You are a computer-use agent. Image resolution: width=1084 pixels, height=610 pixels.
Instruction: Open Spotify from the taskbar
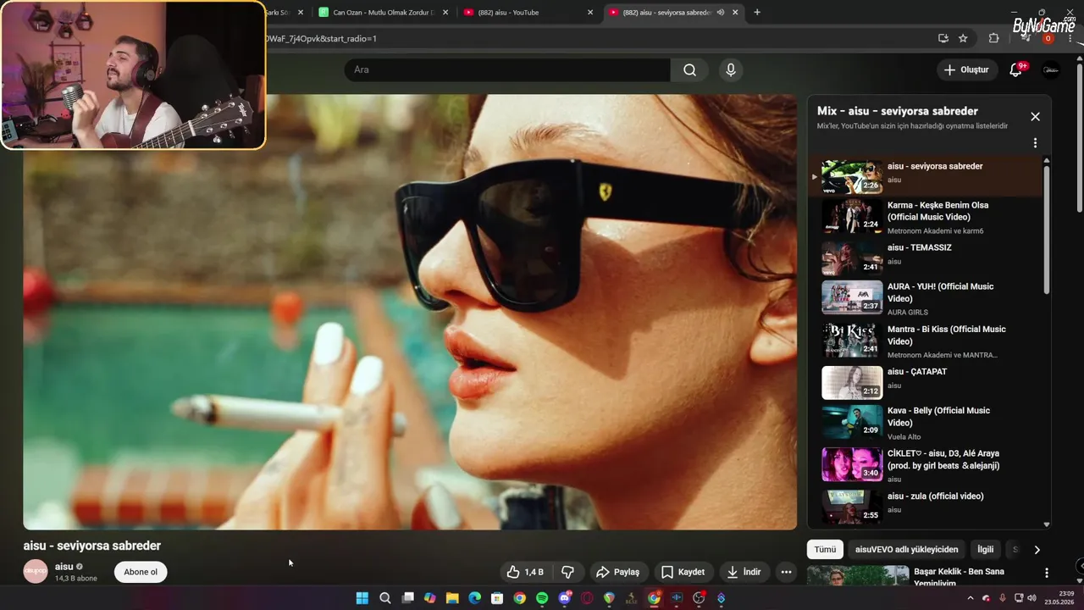542,598
